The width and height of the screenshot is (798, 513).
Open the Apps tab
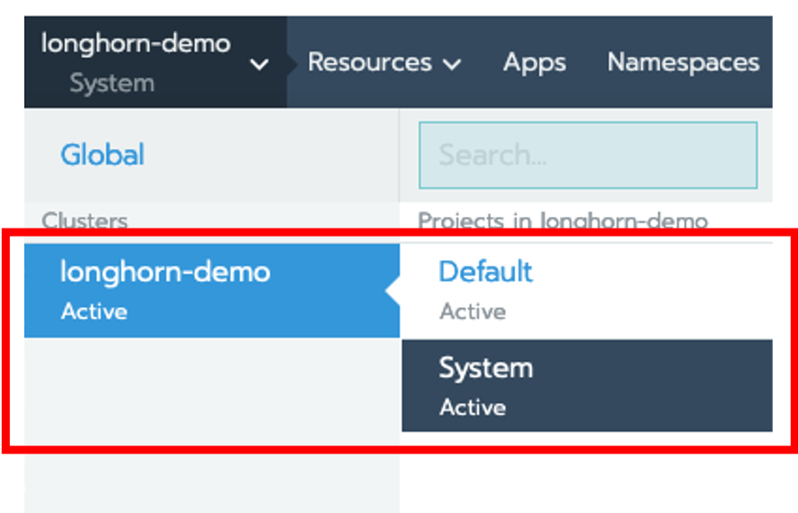tap(534, 62)
